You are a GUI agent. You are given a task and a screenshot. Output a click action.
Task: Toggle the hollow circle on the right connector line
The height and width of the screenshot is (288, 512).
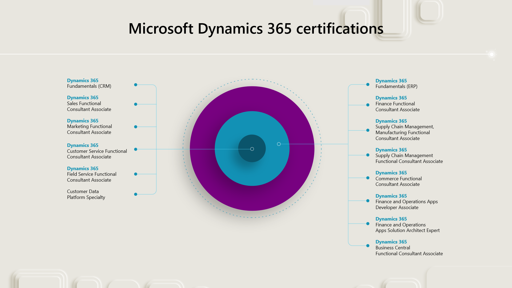(279, 144)
